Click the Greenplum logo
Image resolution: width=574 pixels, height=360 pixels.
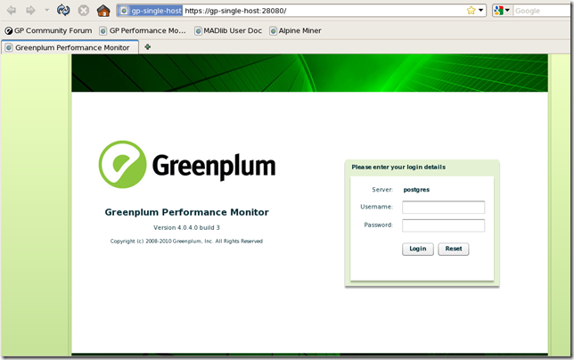(187, 165)
